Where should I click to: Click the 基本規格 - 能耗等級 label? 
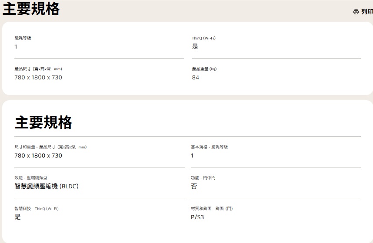(x=209, y=147)
